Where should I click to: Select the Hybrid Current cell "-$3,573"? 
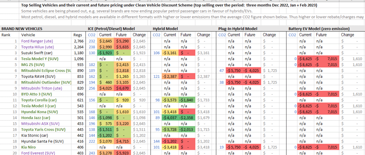[170, 100]
